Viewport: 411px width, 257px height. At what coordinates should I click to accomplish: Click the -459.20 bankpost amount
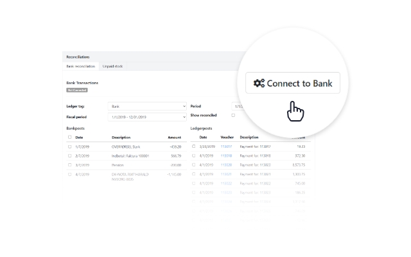click(175, 147)
